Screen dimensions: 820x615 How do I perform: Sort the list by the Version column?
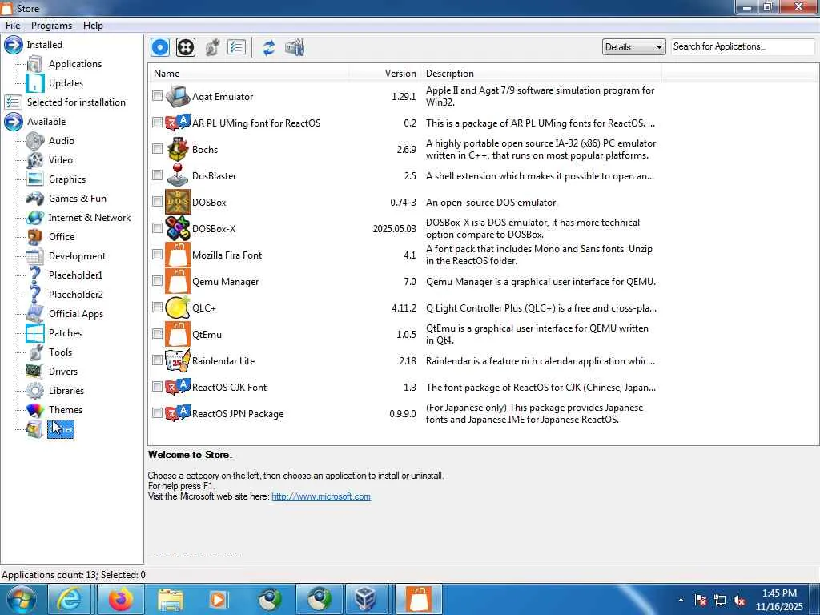point(384,74)
